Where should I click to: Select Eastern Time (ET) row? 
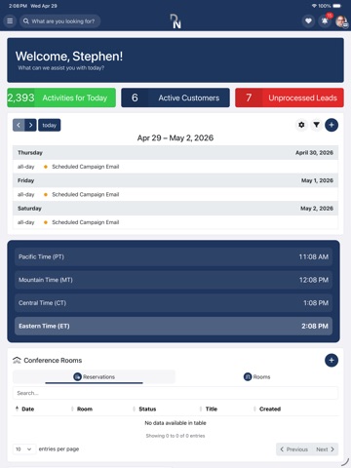(174, 326)
